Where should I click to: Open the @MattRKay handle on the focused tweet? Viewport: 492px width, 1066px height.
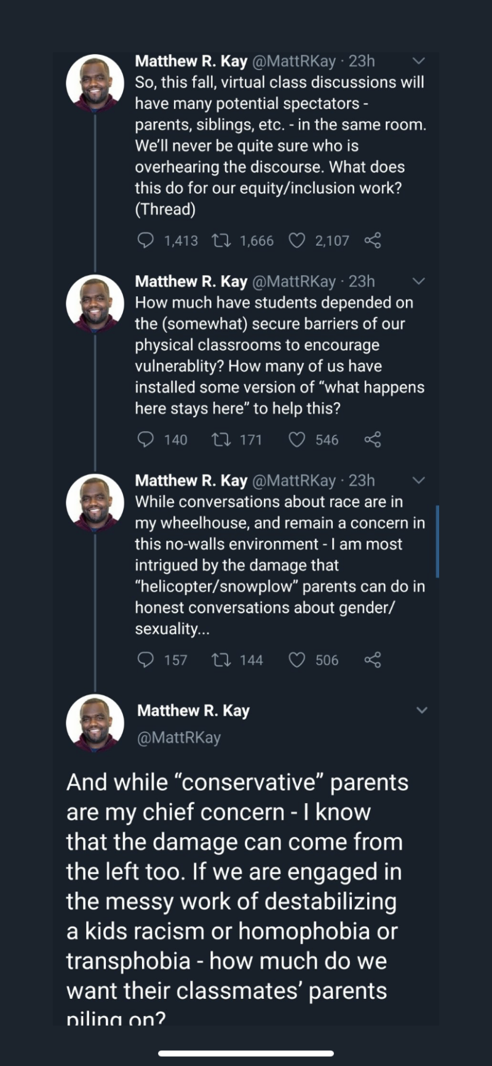178,737
